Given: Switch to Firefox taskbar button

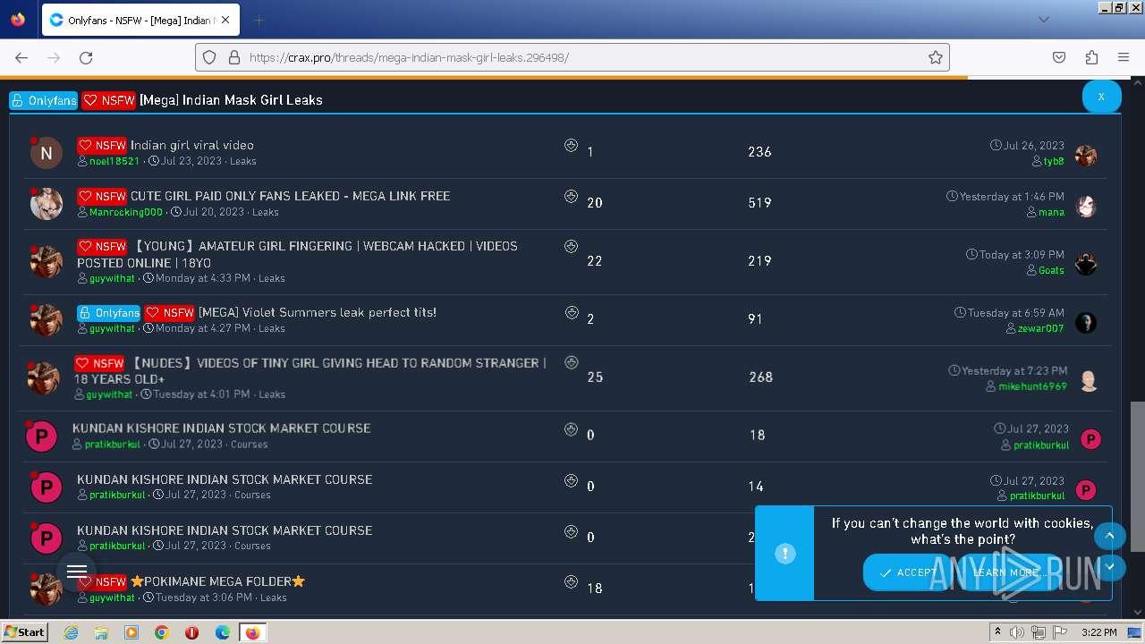Looking at the screenshot, I should point(253,632).
